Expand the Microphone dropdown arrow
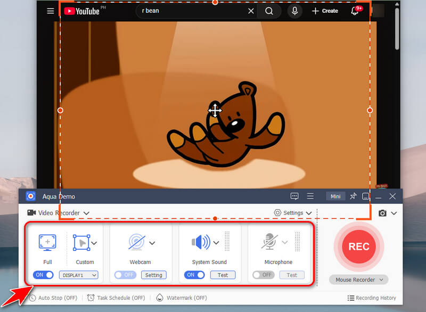The height and width of the screenshot is (312, 426). (x=284, y=242)
